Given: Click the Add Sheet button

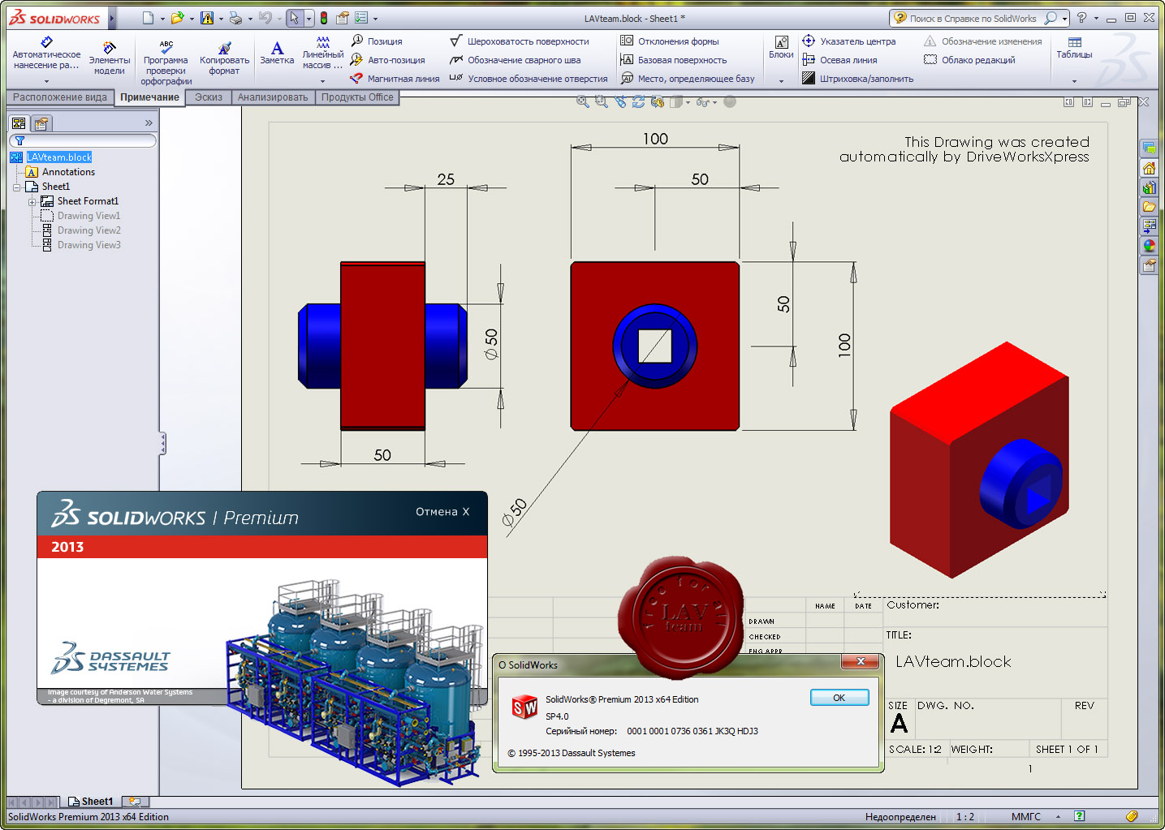Looking at the screenshot, I should tap(135, 802).
